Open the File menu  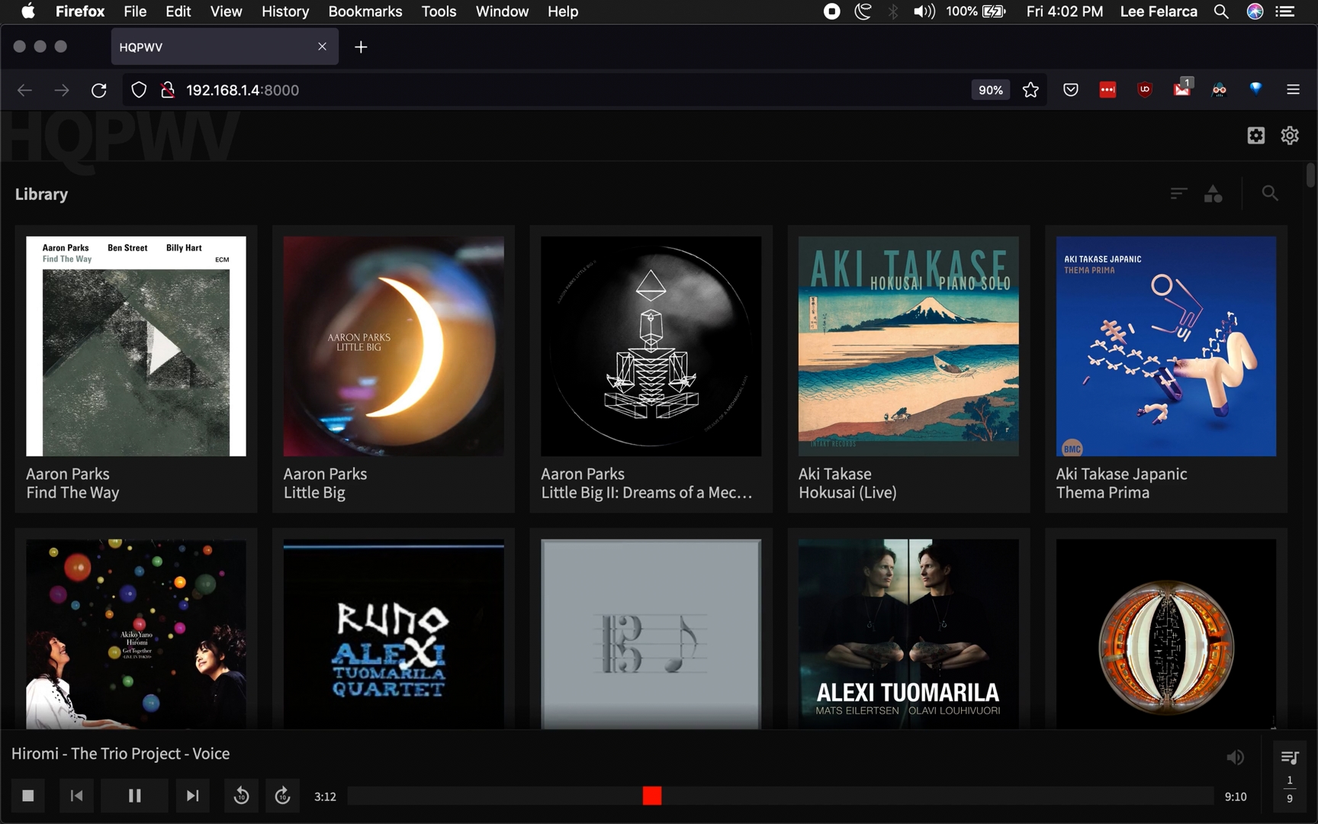[135, 11]
